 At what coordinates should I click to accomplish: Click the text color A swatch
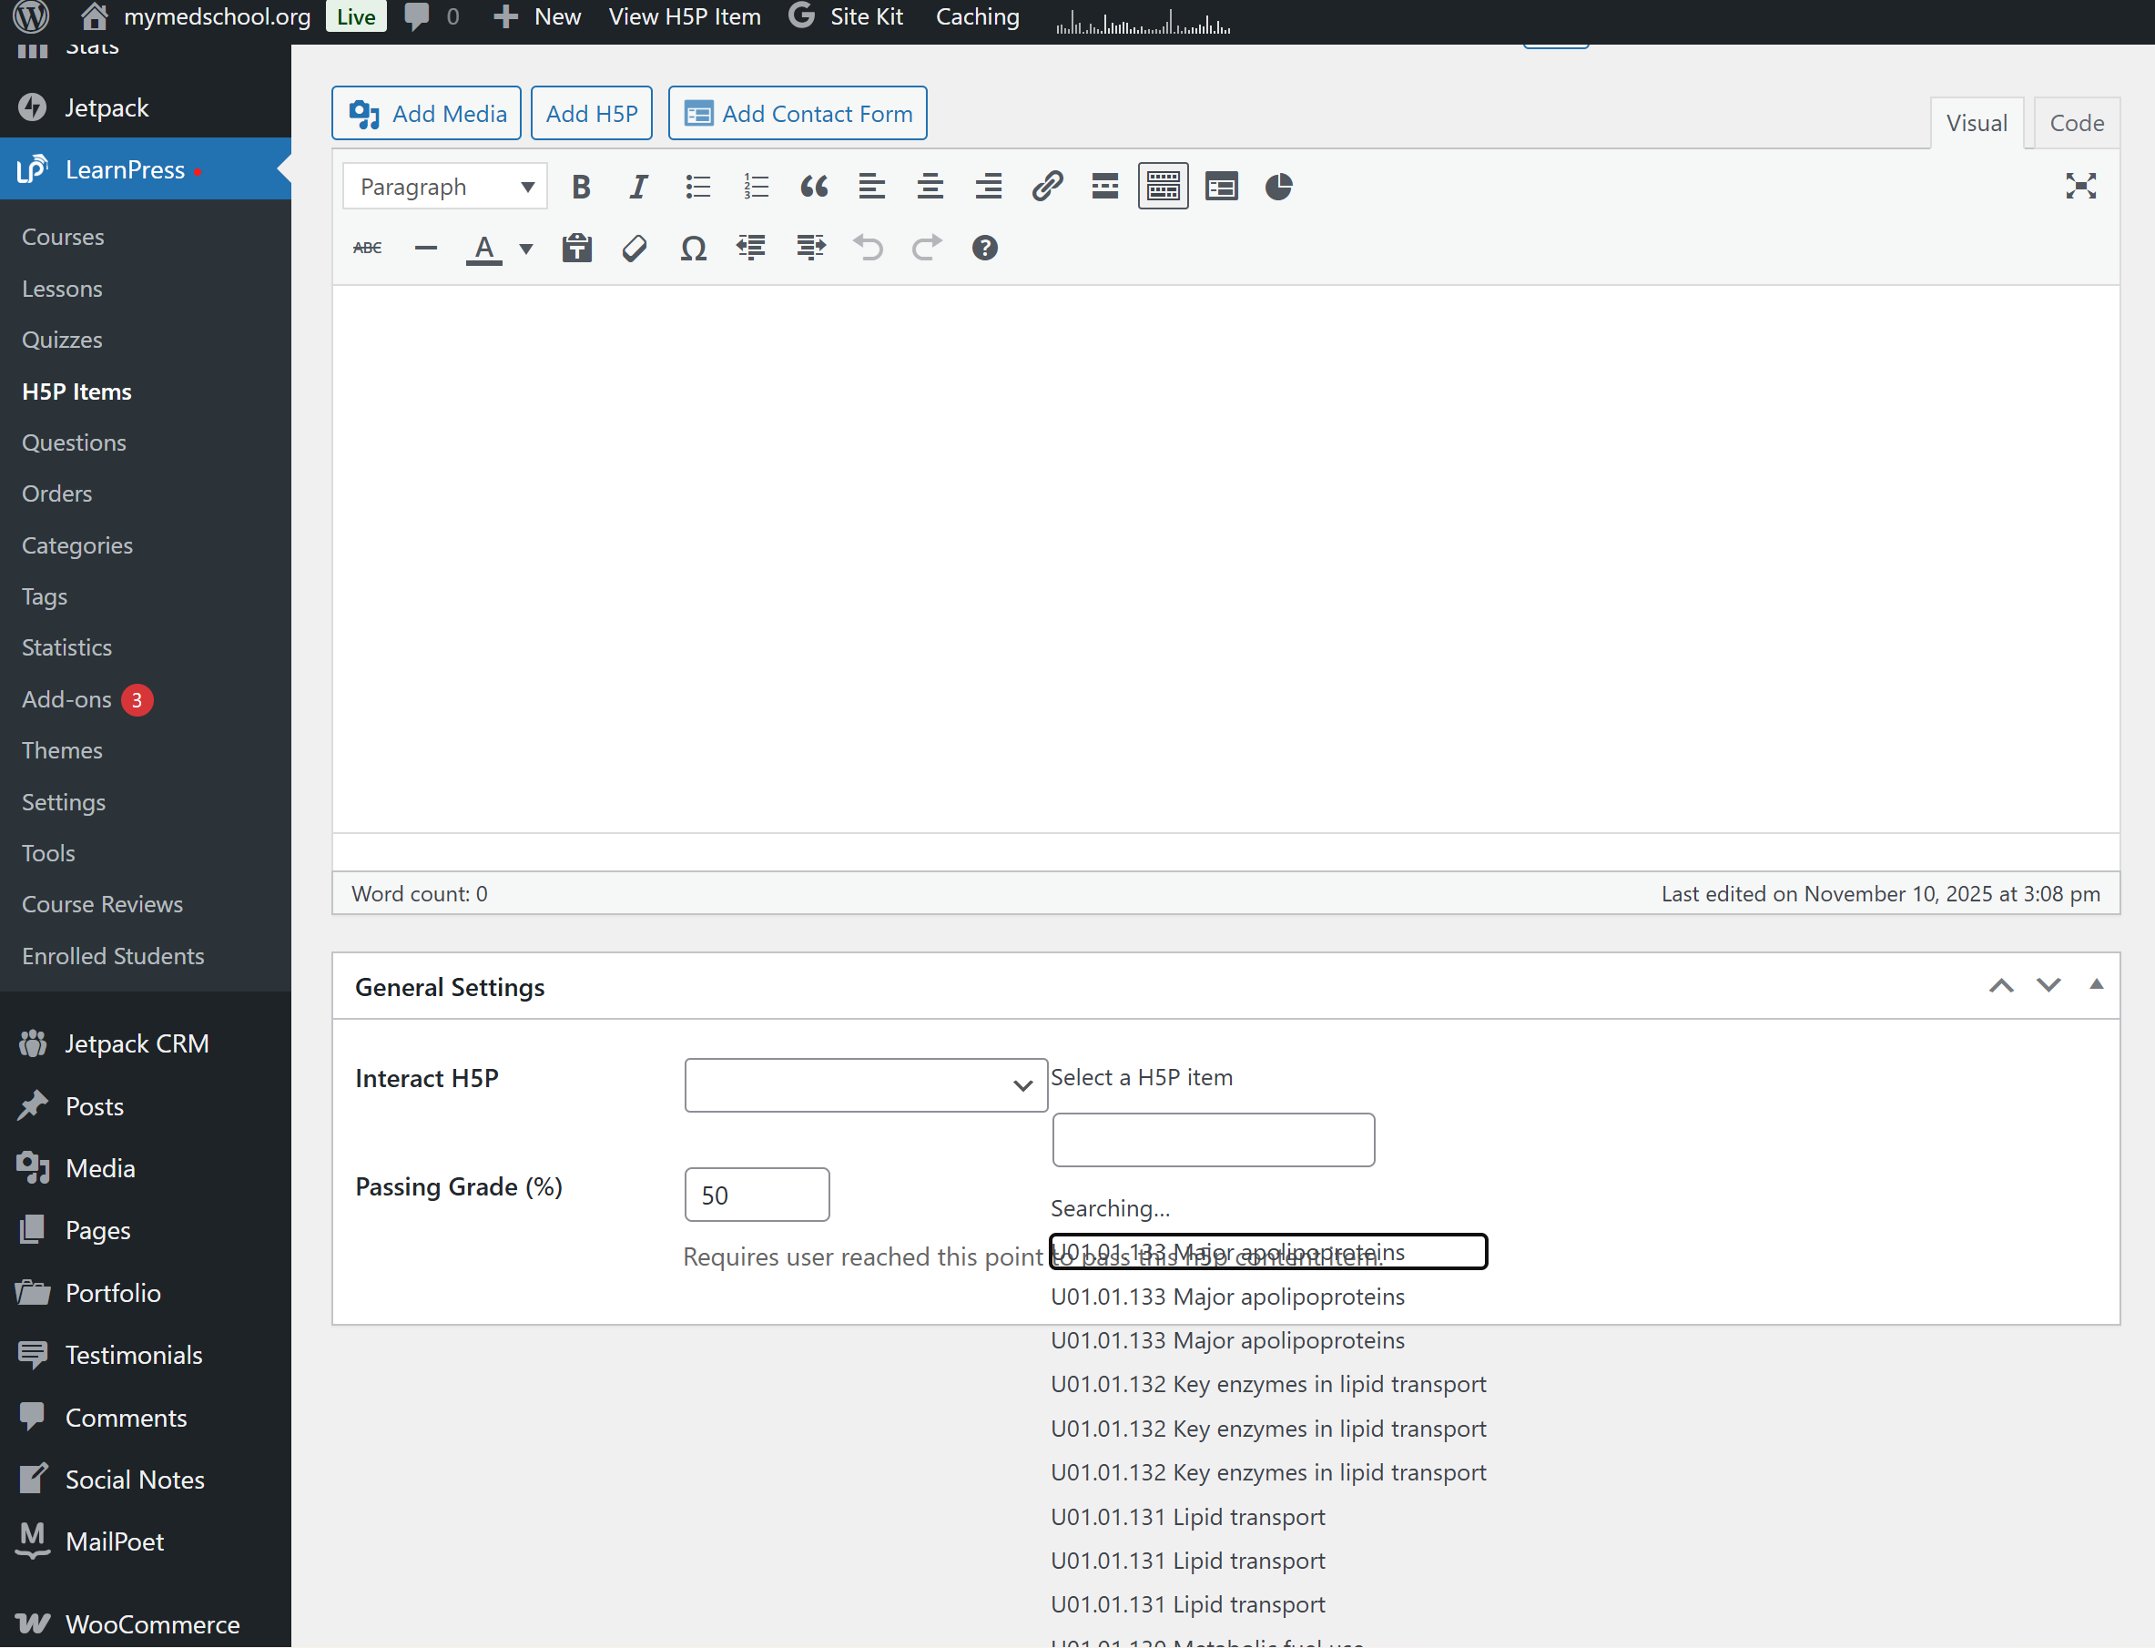(x=483, y=249)
